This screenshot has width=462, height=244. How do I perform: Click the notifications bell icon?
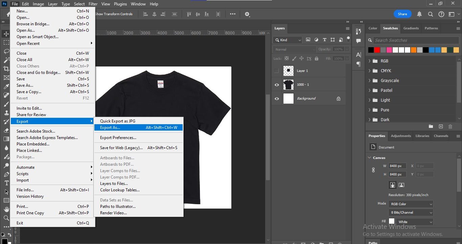419,14
